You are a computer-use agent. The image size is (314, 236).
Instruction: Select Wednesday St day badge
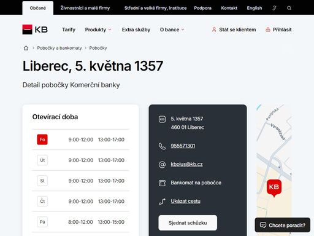(x=42, y=181)
